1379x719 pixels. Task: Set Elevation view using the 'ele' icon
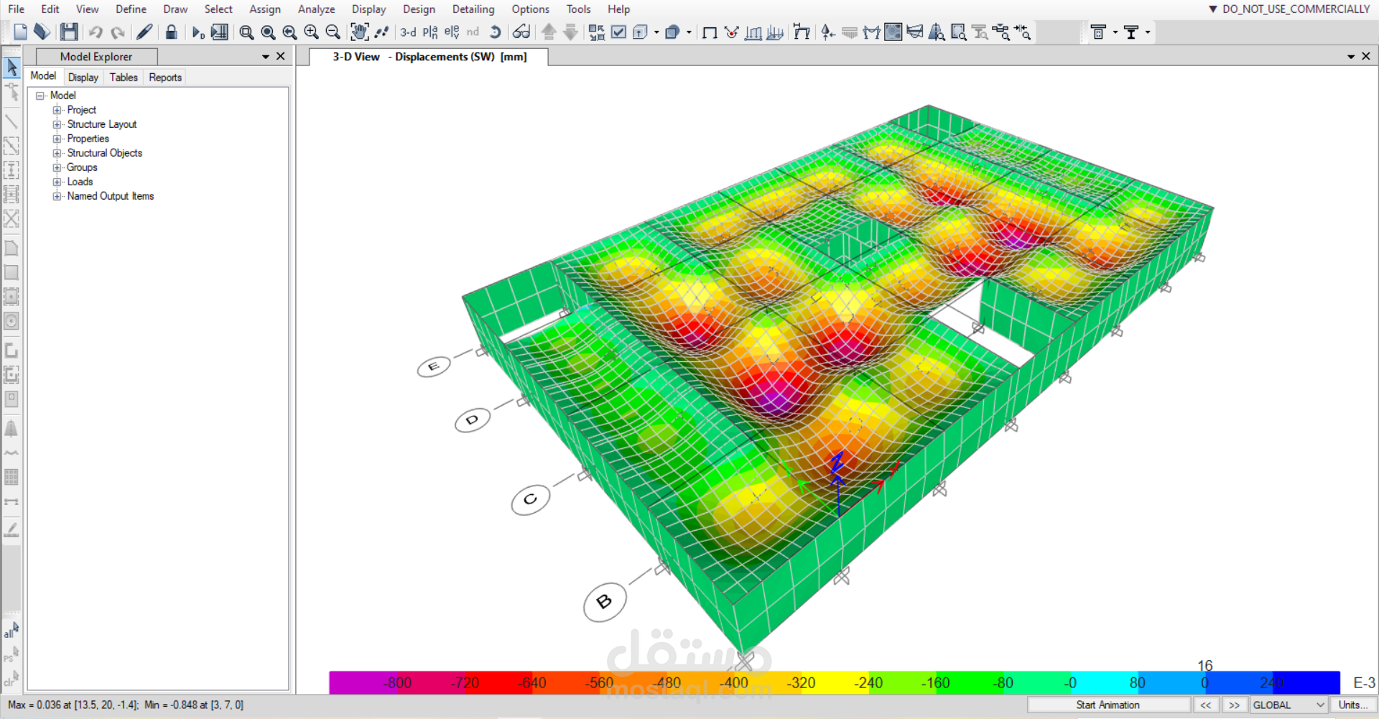point(452,32)
